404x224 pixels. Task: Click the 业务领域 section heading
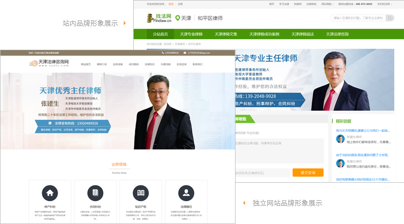119,164
